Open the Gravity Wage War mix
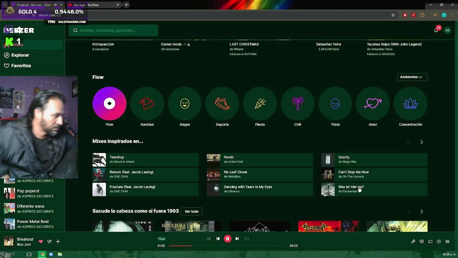This screenshot has width=458, height=258. pyautogui.click(x=374, y=160)
